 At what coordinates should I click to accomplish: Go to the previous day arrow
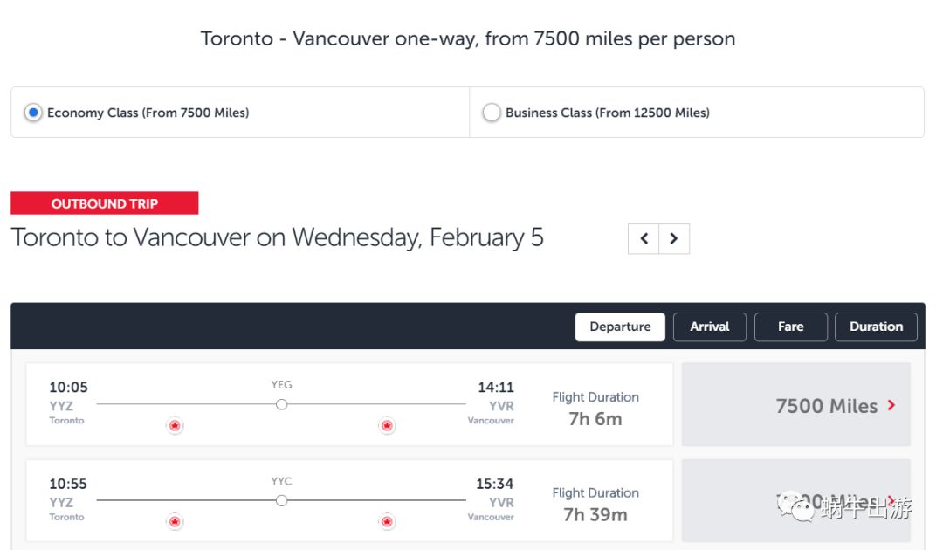[644, 239]
